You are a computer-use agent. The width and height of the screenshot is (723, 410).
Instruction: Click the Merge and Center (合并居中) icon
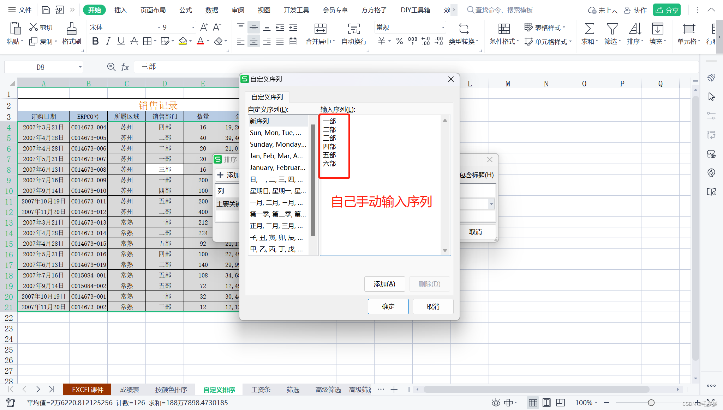320,29
